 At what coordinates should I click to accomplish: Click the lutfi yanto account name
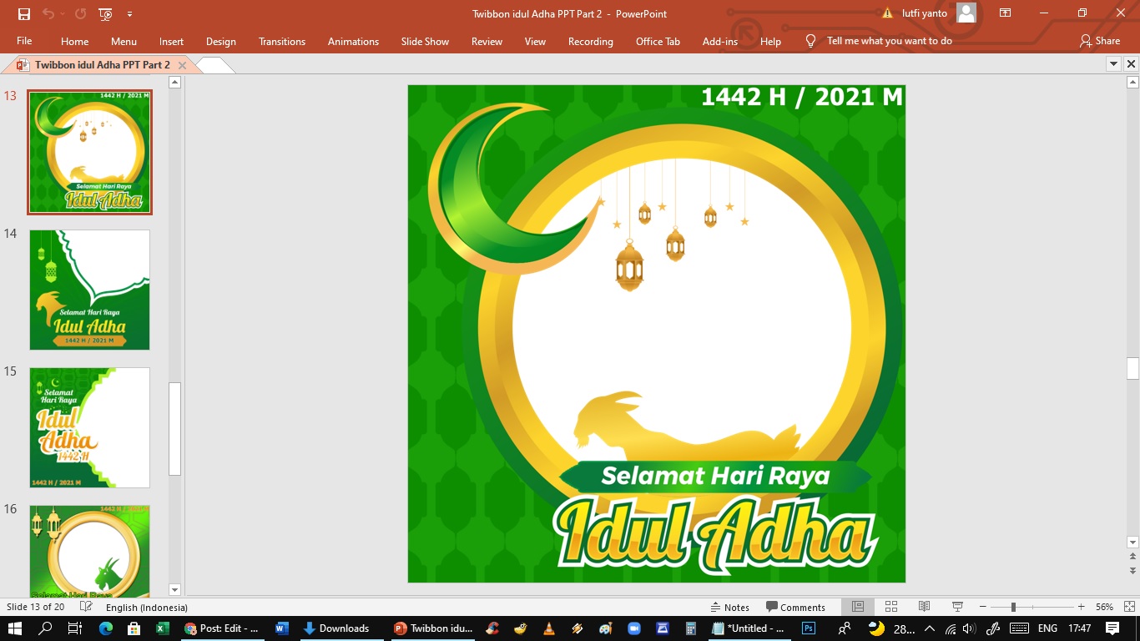924,13
